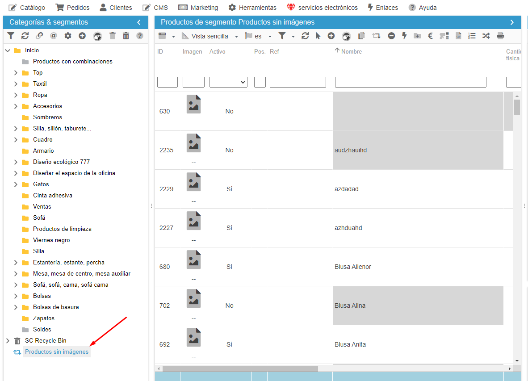Click the @ icon in categories toolbar

[x=54, y=36]
